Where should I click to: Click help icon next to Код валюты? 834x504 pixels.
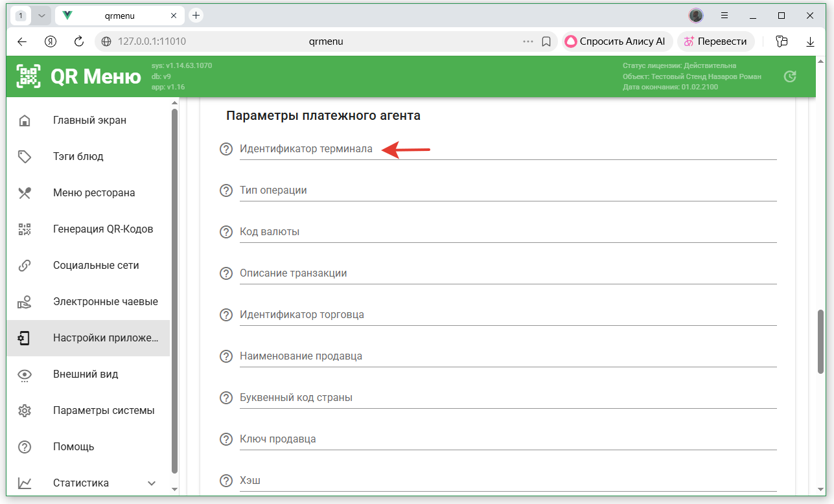(226, 232)
